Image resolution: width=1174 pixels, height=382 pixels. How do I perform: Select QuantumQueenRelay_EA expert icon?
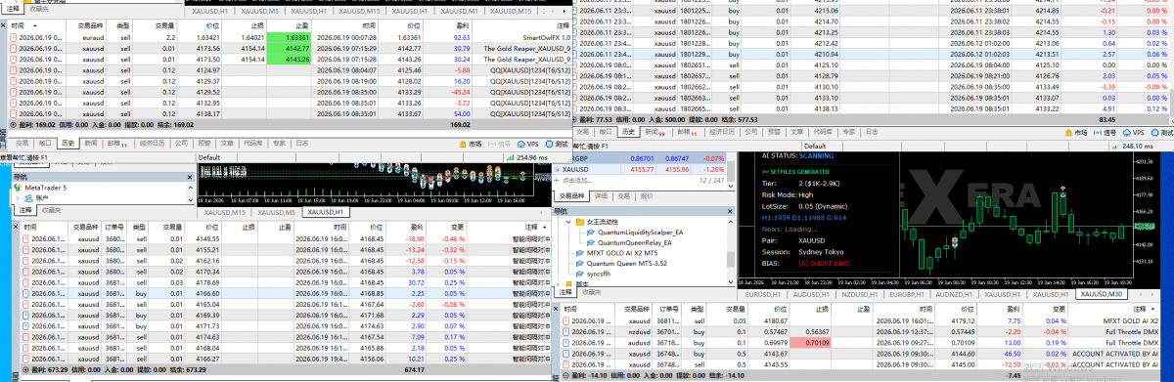591,242
